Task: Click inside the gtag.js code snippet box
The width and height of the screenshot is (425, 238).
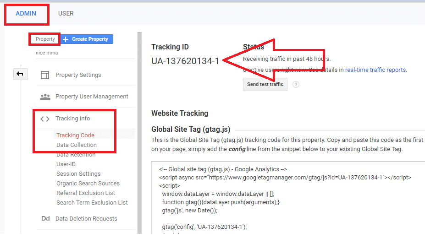Action: (x=288, y=198)
